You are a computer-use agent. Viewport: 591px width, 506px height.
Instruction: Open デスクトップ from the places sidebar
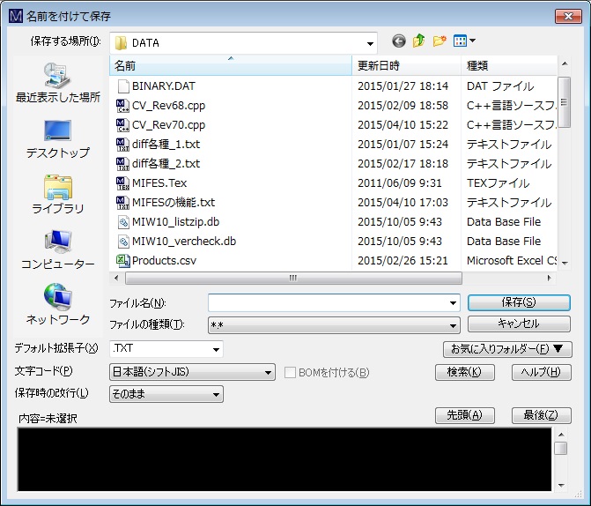pos(58,140)
